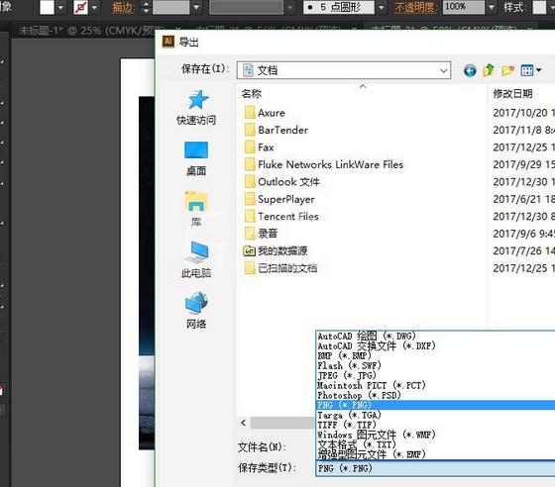The width and height of the screenshot is (555, 487).
Task: Choose Macintosh PICT (*.PCT) format
Action: (435, 385)
